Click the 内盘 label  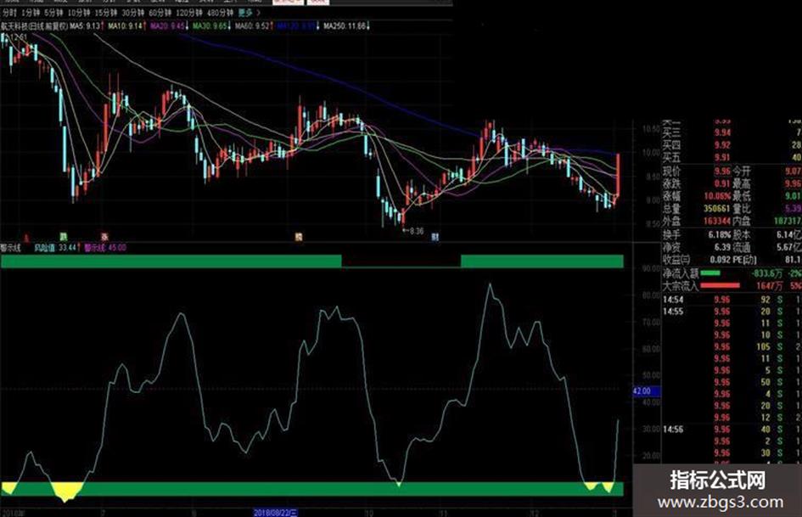(742, 221)
